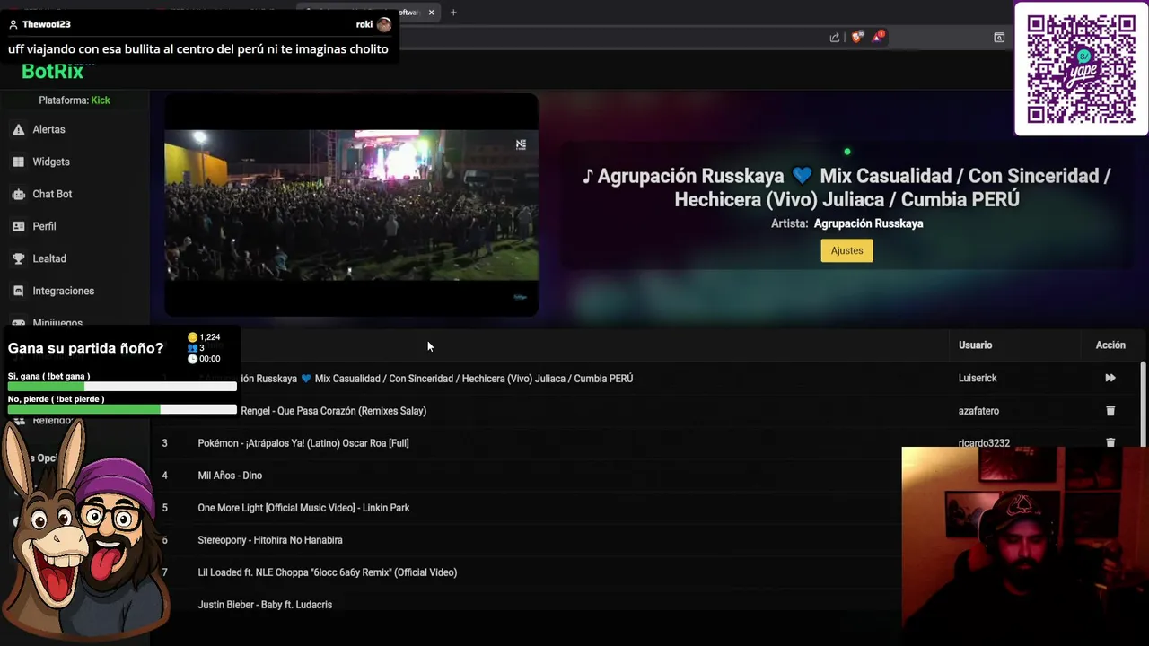Select the 'Lil Loaded ft. NLE Choppa' row
The image size is (1149, 646).
tap(327, 572)
